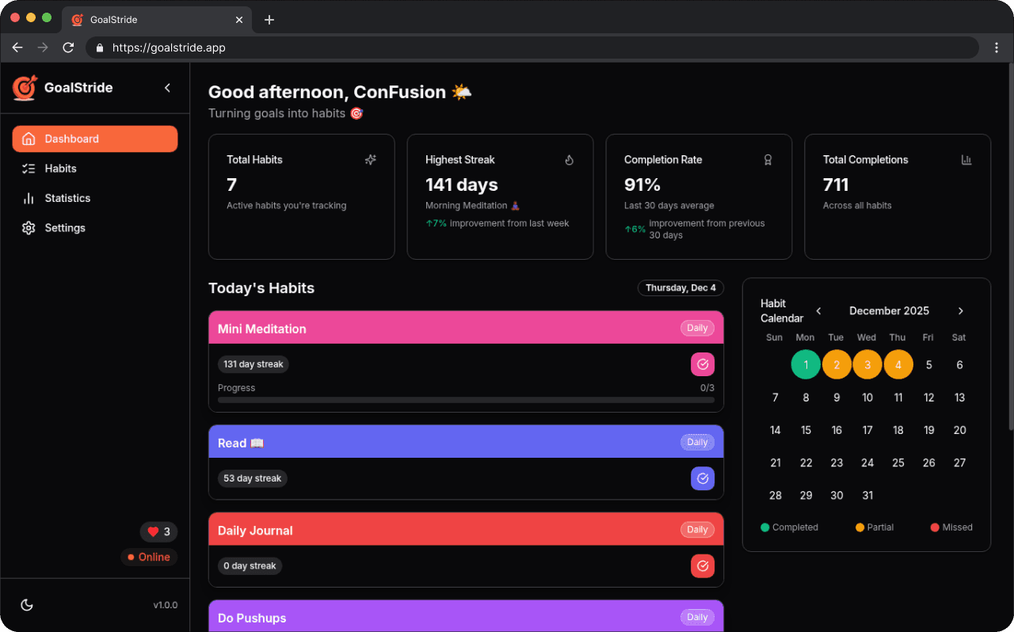Switch to light mode with the moon icon
Viewport: 1014px width, 632px height.
click(27, 605)
